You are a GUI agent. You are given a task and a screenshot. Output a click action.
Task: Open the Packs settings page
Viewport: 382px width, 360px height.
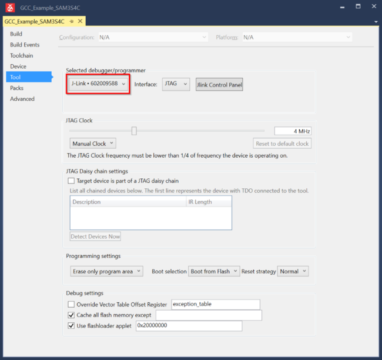tap(17, 88)
